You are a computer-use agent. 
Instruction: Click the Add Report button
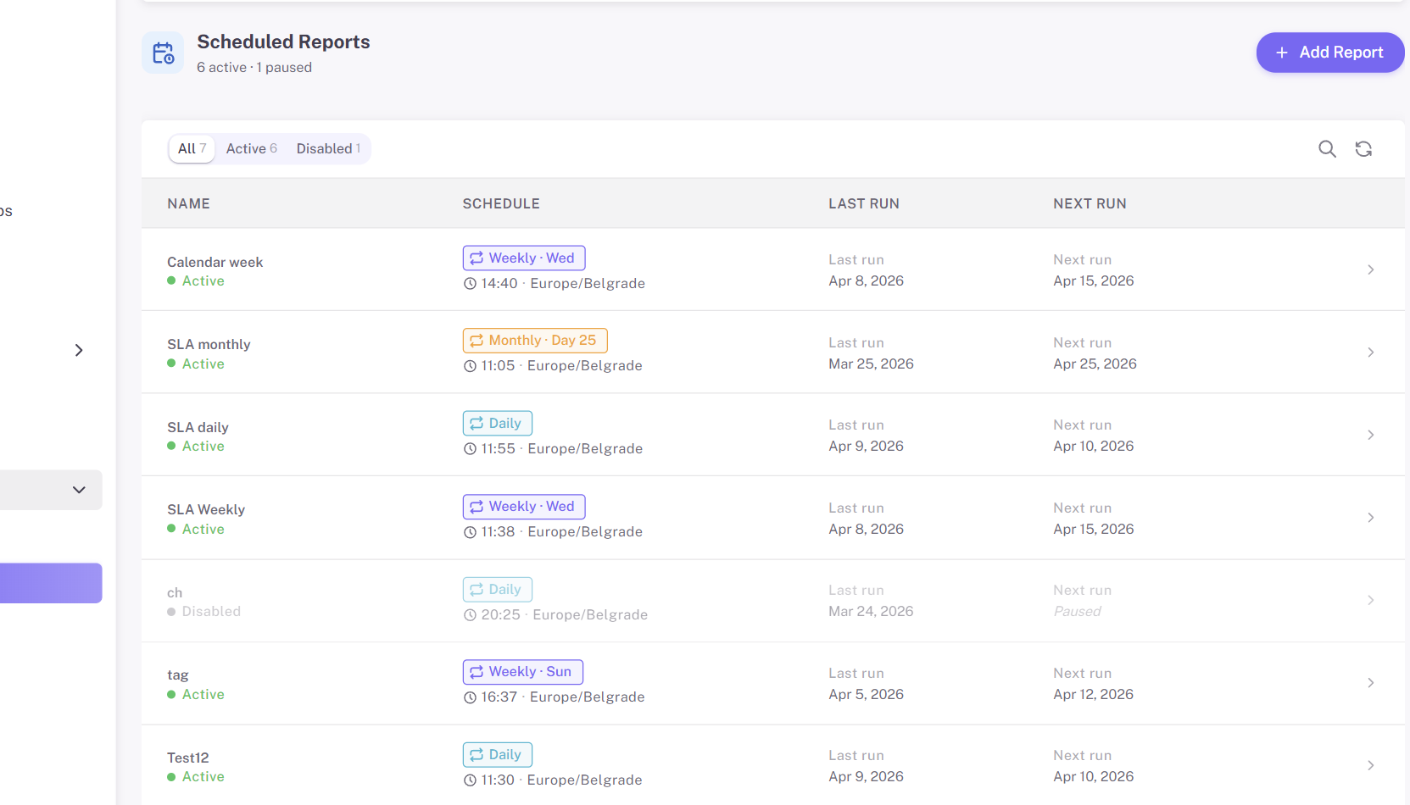[x=1329, y=52]
